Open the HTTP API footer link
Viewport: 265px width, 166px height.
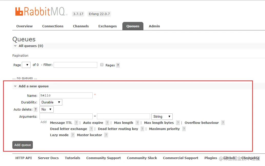[24, 158]
